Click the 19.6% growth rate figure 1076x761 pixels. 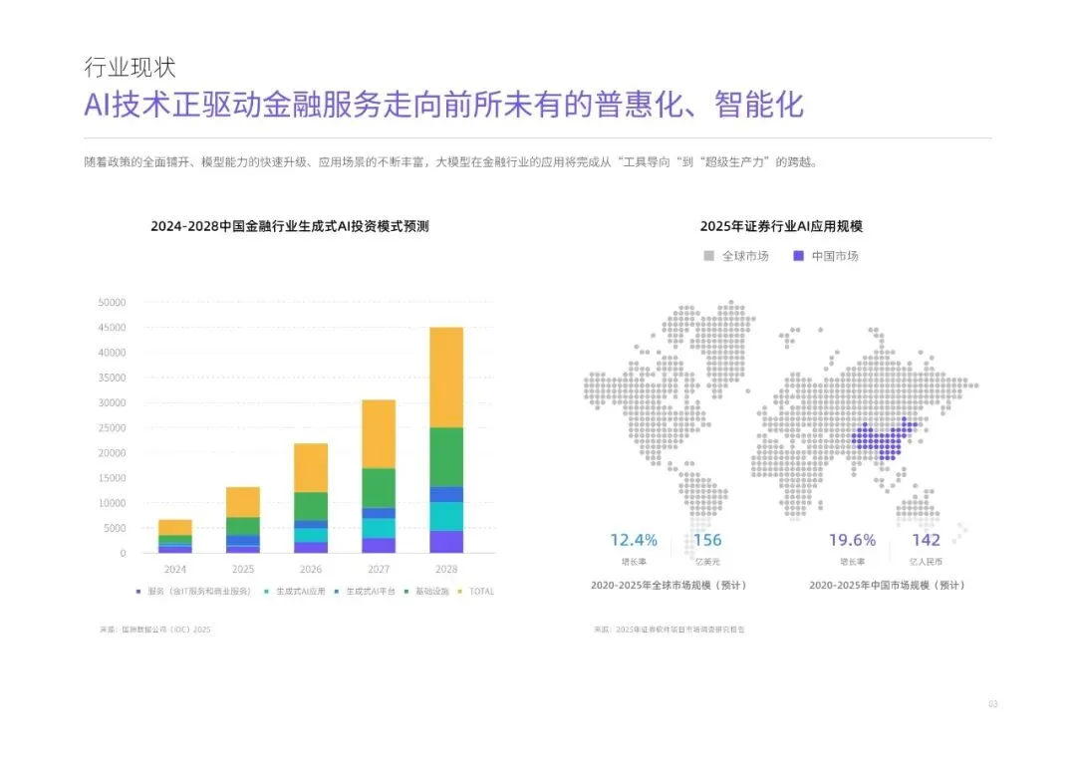852,541
